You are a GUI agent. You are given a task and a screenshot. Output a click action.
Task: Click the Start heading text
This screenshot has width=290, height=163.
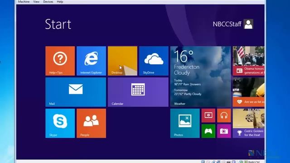(x=58, y=24)
